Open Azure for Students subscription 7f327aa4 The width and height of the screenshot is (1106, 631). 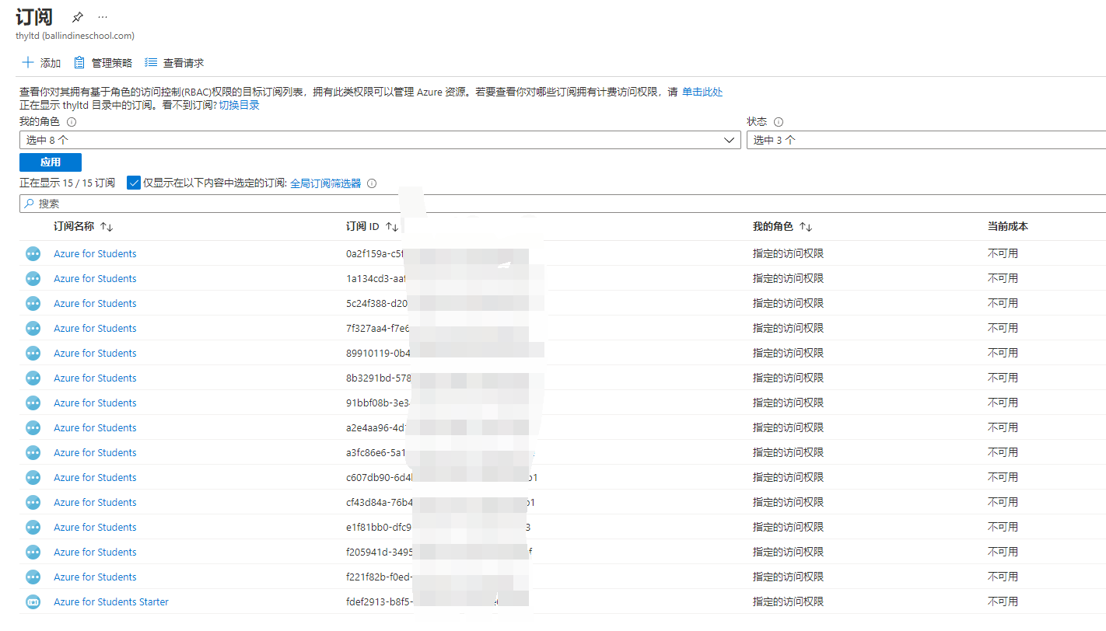[95, 328]
